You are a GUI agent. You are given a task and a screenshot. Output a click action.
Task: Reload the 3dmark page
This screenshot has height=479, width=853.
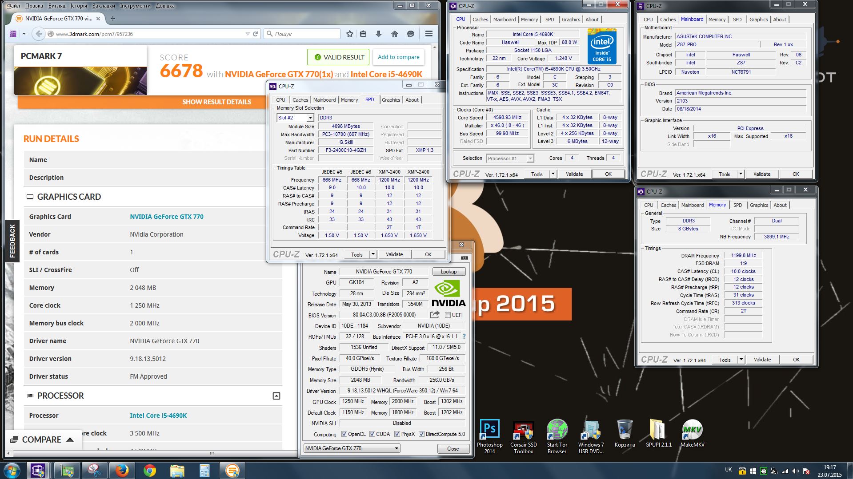pos(256,34)
